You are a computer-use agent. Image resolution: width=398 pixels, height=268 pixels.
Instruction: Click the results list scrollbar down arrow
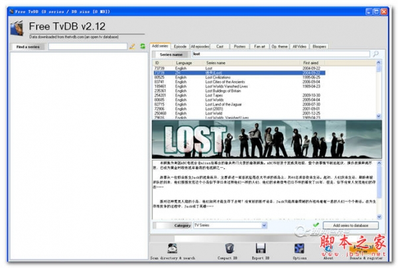click(379, 116)
